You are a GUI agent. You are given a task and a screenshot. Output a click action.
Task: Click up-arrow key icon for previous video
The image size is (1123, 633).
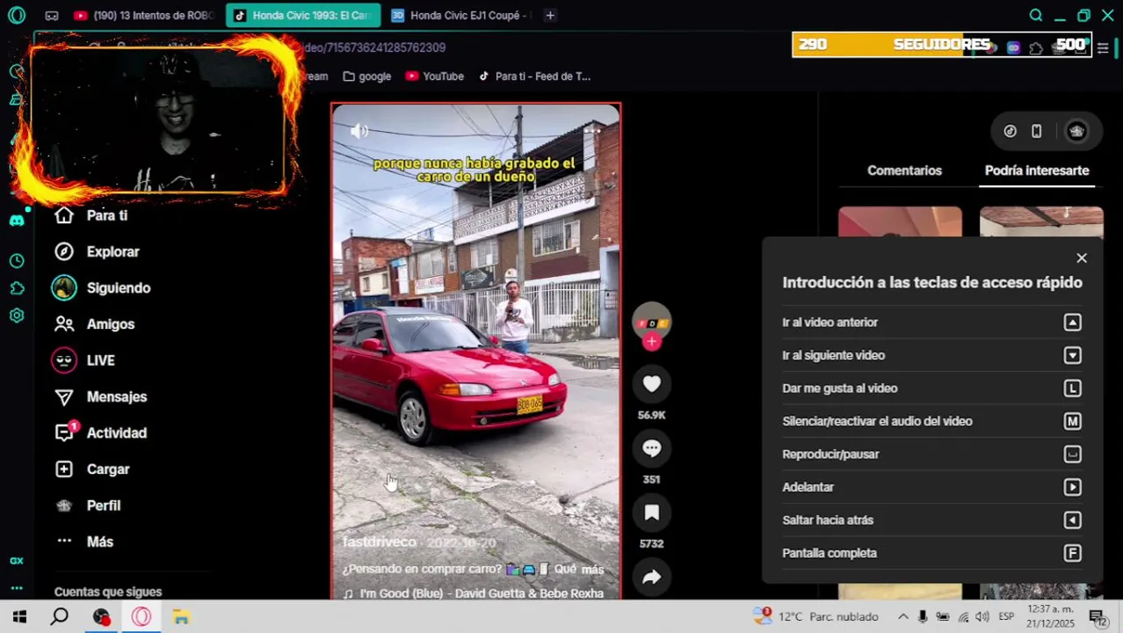1072,323
